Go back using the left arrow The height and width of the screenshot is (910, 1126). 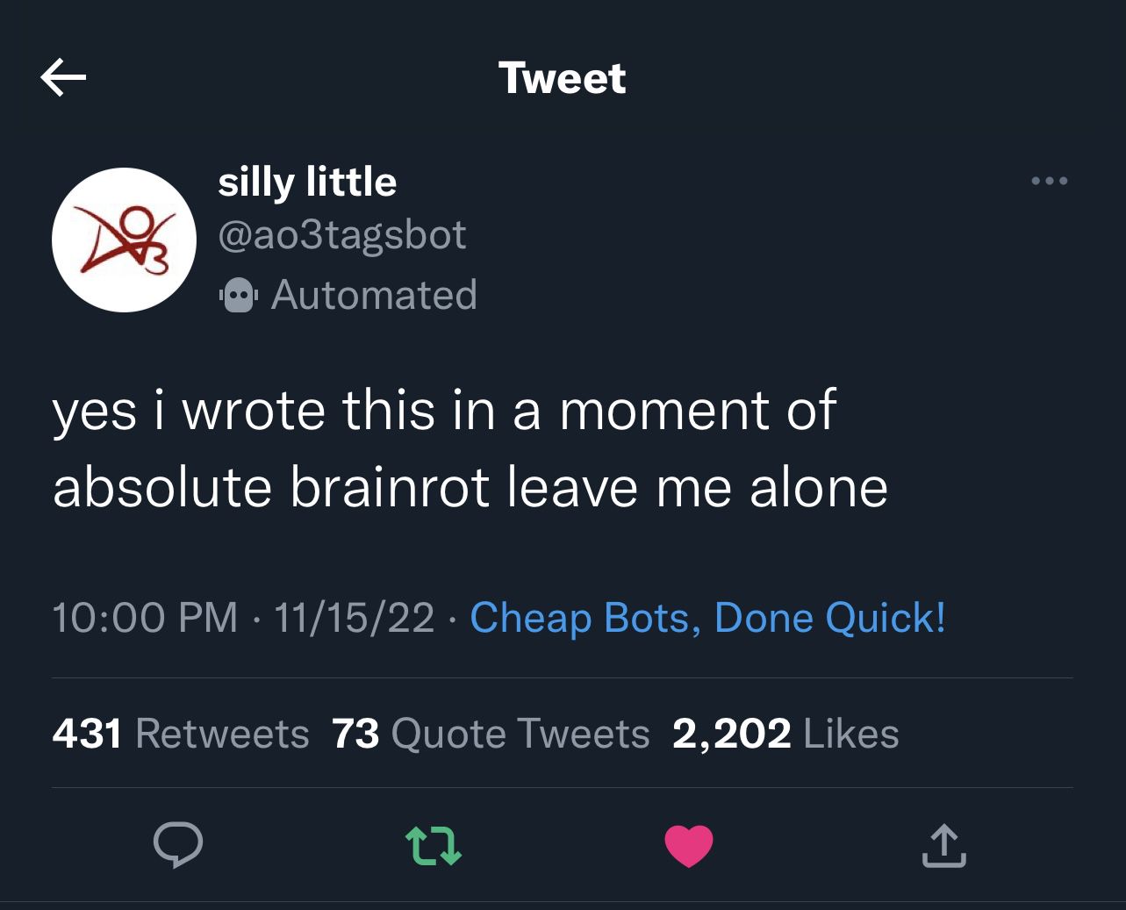(63, 77)
